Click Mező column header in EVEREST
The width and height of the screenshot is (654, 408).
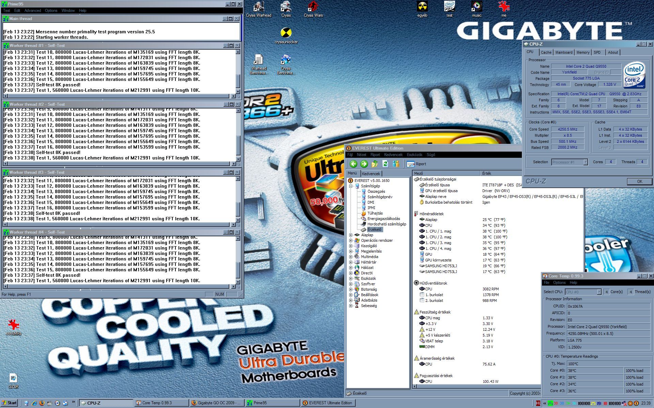446,173
